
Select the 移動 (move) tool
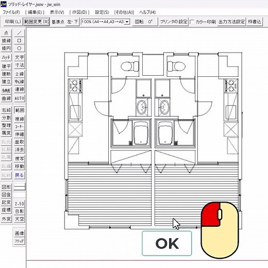19,166
